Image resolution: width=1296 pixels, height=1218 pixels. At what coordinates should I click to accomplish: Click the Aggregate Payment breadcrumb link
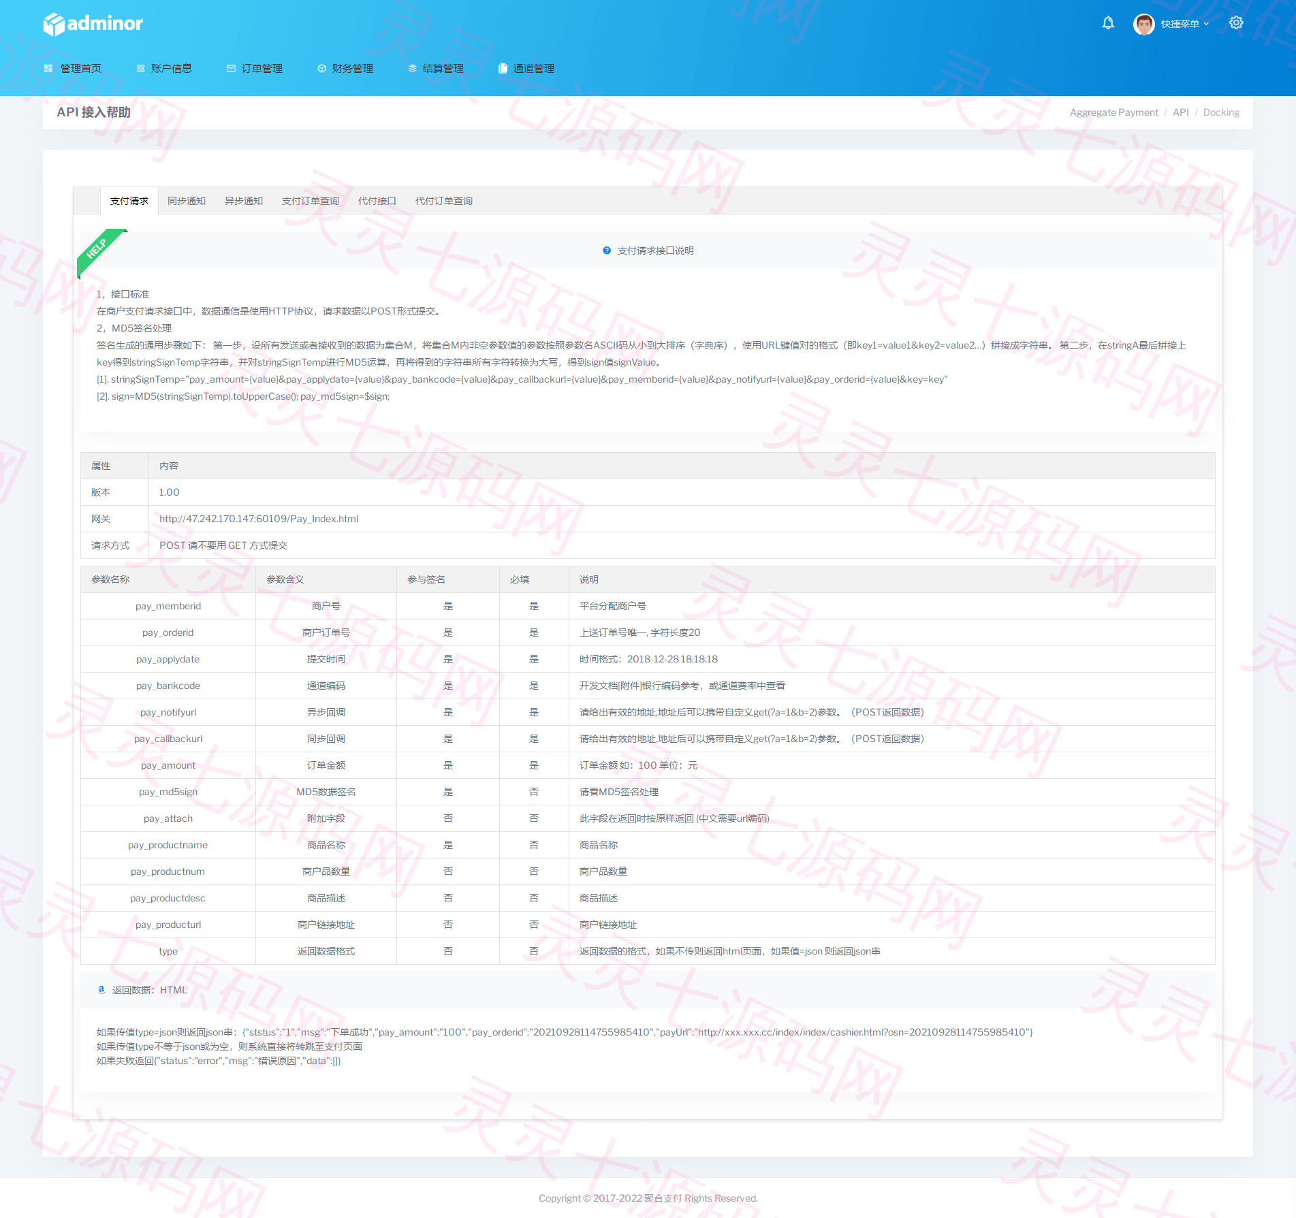pos(1113,112)
